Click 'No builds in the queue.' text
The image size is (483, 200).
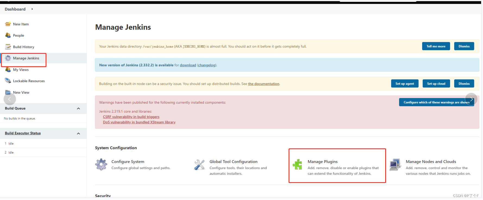tap(20, 119)
